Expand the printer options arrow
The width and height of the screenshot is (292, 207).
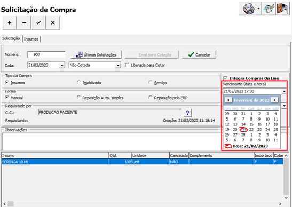pos(258,9)
